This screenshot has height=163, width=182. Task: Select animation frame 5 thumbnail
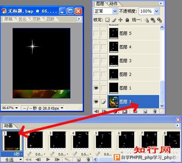(103, 140)
